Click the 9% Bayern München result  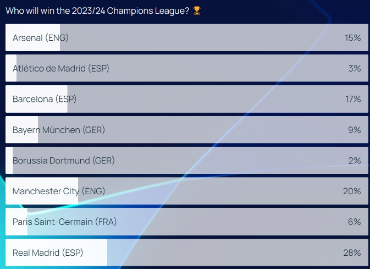click(x=355, y=130)
